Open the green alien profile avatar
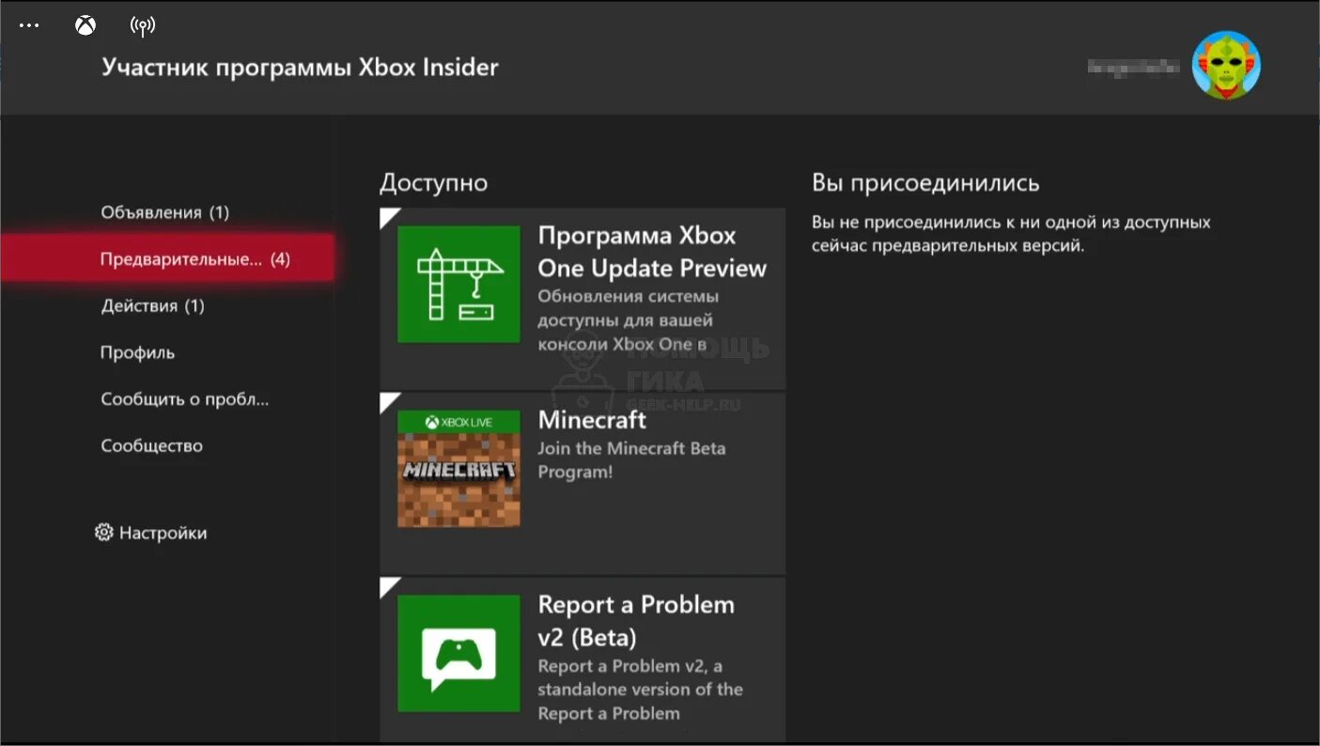This screenshot has width=1320, height=746. [1226, 66]
